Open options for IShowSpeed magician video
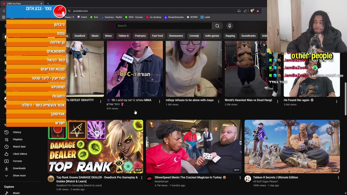 pyautogui.click(x=240, y=178)
